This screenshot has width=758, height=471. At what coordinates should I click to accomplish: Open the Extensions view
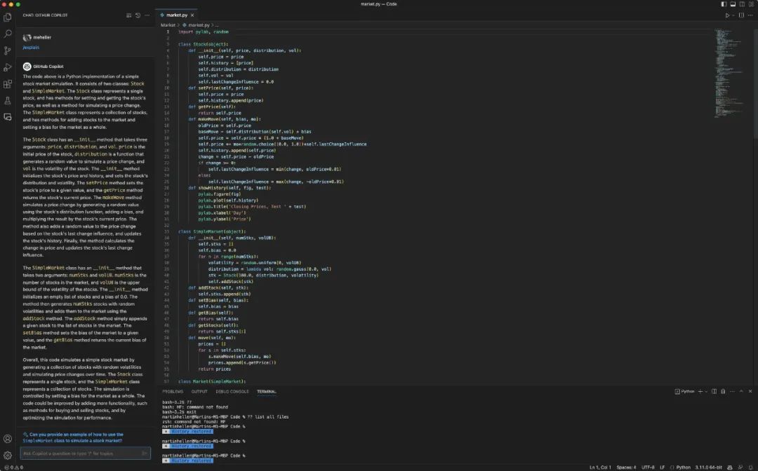coord(8,84)
